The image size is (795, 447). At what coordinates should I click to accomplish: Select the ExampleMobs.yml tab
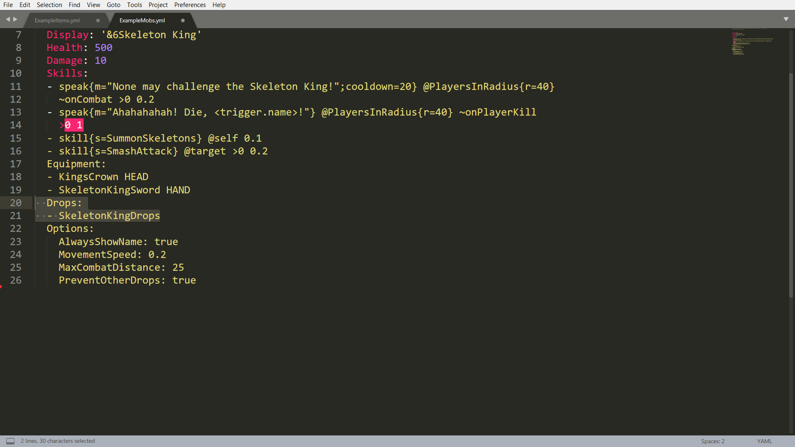(142, 20)
